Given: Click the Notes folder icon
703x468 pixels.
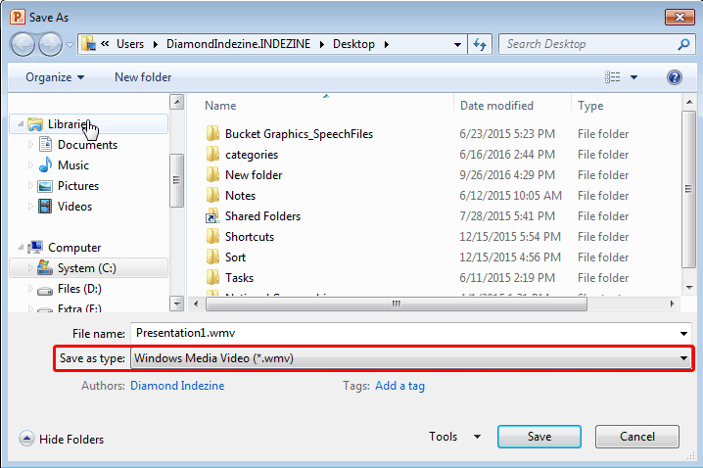Looking at the screenshot, I should click(212, 196).
